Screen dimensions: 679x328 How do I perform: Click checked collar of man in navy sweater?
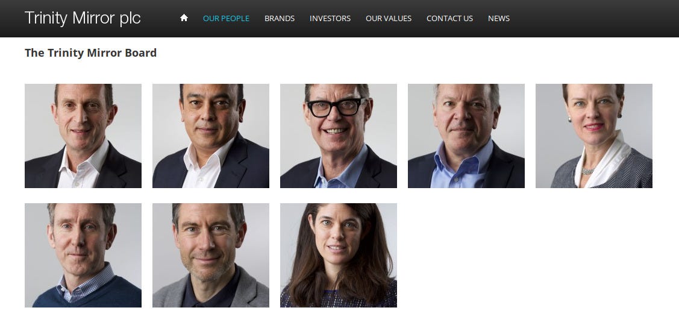point(87,284)
